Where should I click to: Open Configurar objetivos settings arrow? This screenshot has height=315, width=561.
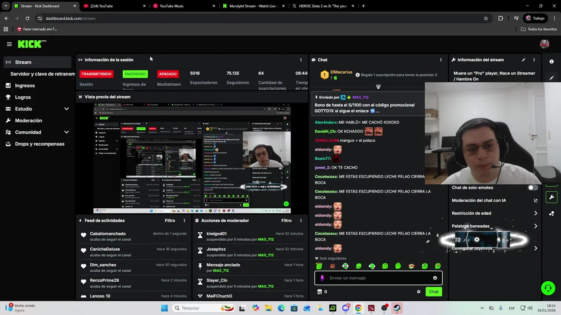[x=536, y=248]
